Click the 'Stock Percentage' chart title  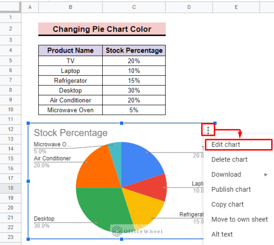click(x=71, y=133)
